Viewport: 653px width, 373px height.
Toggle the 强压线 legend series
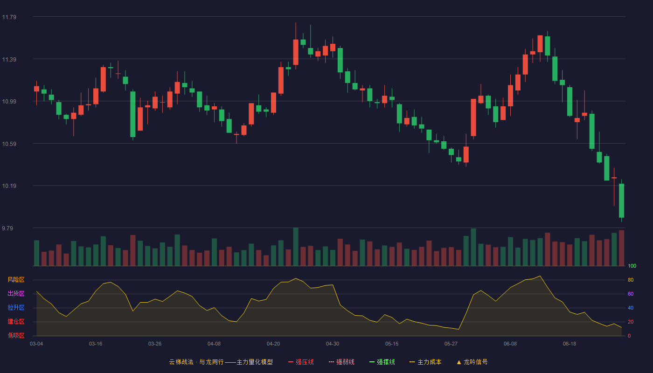click(301, 362)
